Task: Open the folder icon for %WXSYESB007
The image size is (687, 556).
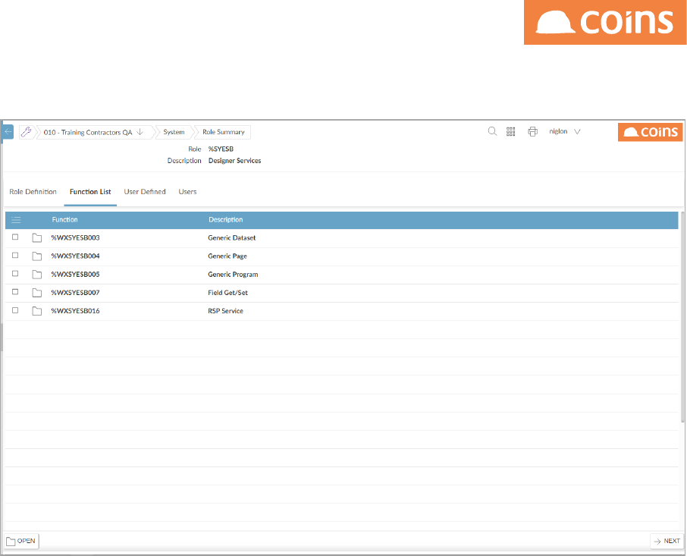Action: [x=37, y=293]
